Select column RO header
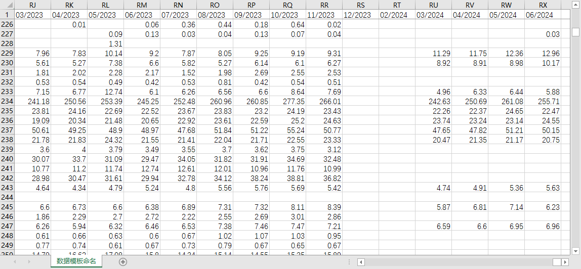This screenshot has width=581, height=269. pyautogui.click(x=215, y=5)
